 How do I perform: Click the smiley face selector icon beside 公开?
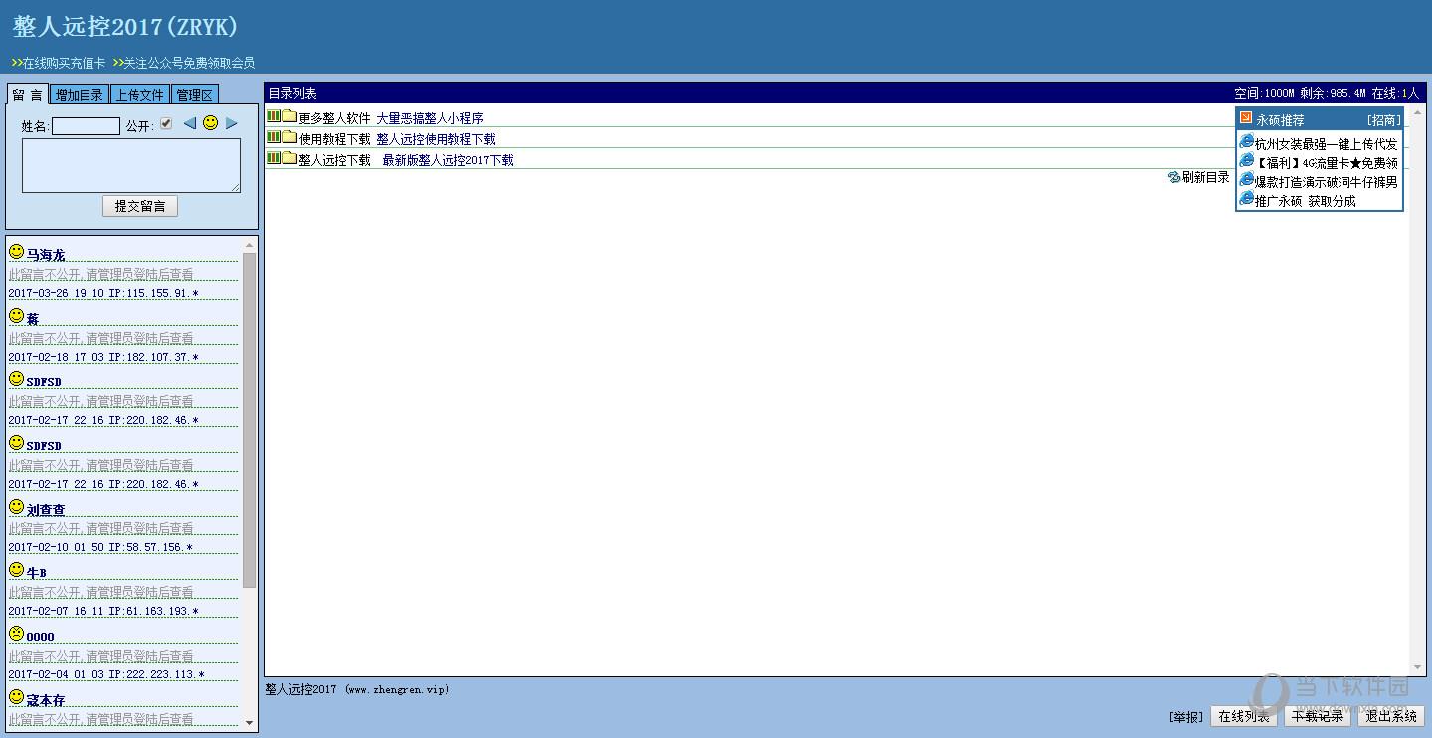[x=211, y=123]
